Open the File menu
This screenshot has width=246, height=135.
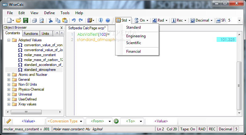click(10, 13)
